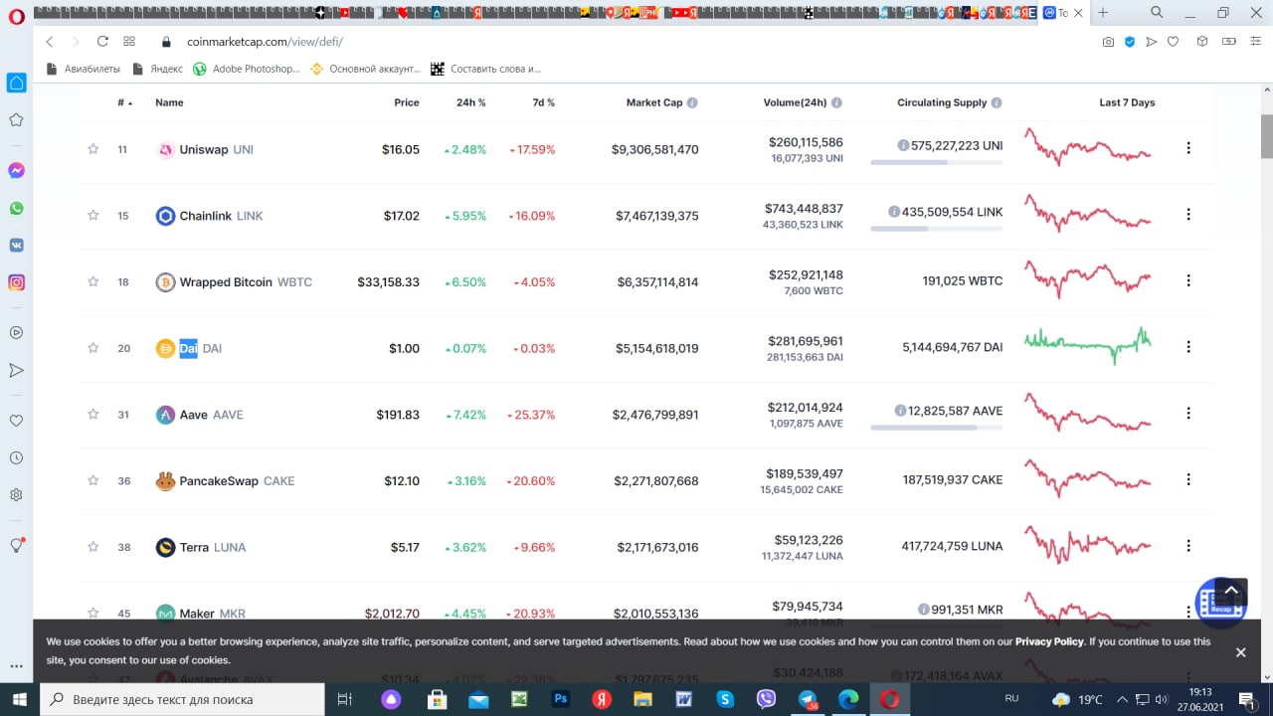Image resolution: width=1273 pixels, height=716 pixels.
Task: Open the sidebar three-dot options
Action: click(x=16, y=666)
